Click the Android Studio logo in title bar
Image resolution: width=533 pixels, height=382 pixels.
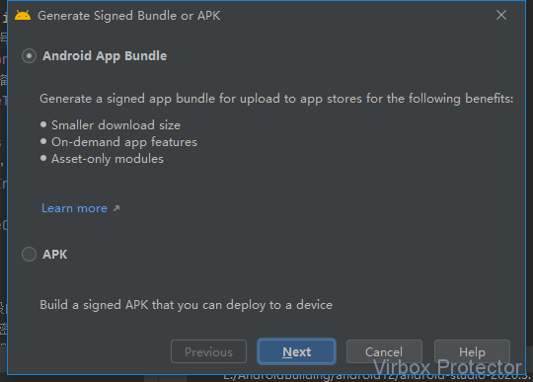coord(23,15)
